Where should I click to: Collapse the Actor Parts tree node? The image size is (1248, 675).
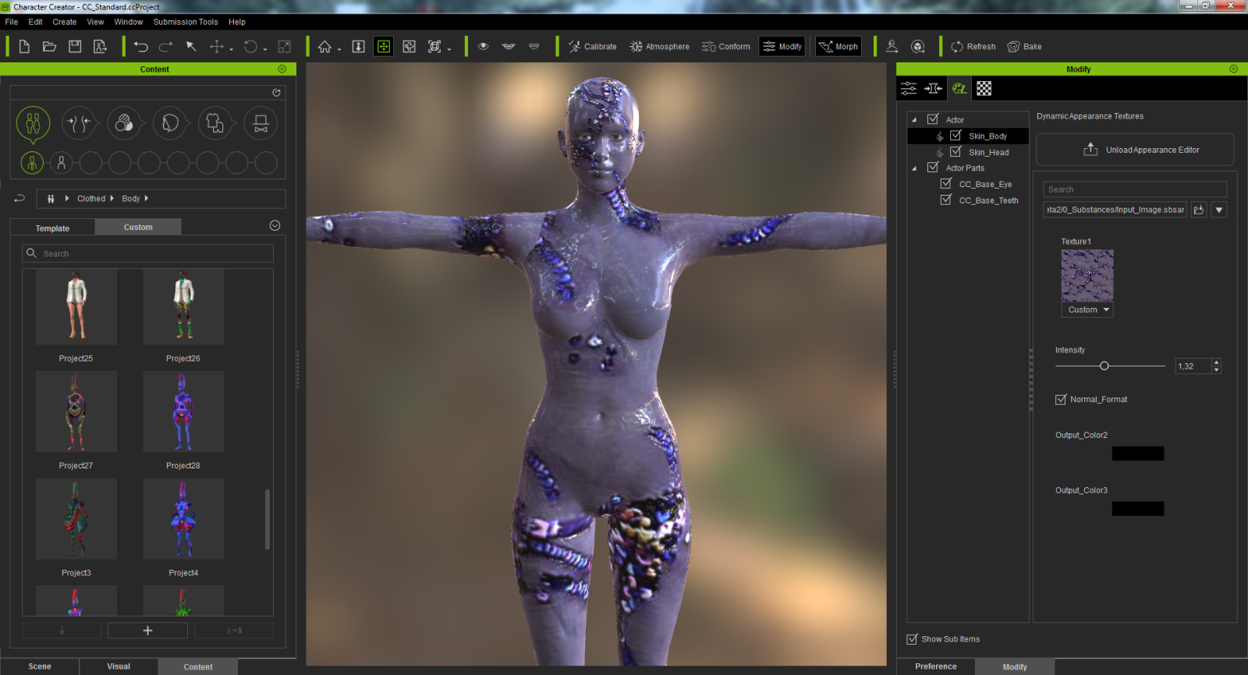point(914,168)
